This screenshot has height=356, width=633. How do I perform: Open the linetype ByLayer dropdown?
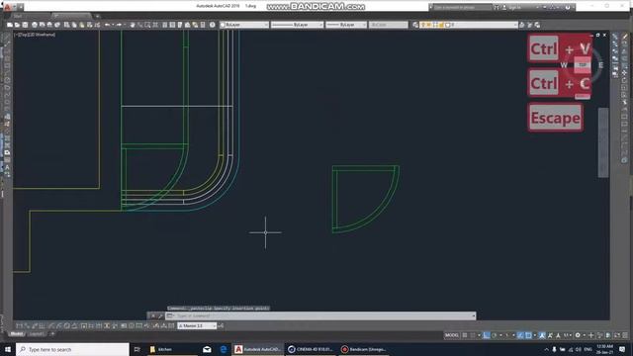pyautogui.click(x=297, y=25)
